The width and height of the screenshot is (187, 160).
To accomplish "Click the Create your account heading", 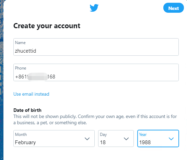I will (x=47, y=26).
